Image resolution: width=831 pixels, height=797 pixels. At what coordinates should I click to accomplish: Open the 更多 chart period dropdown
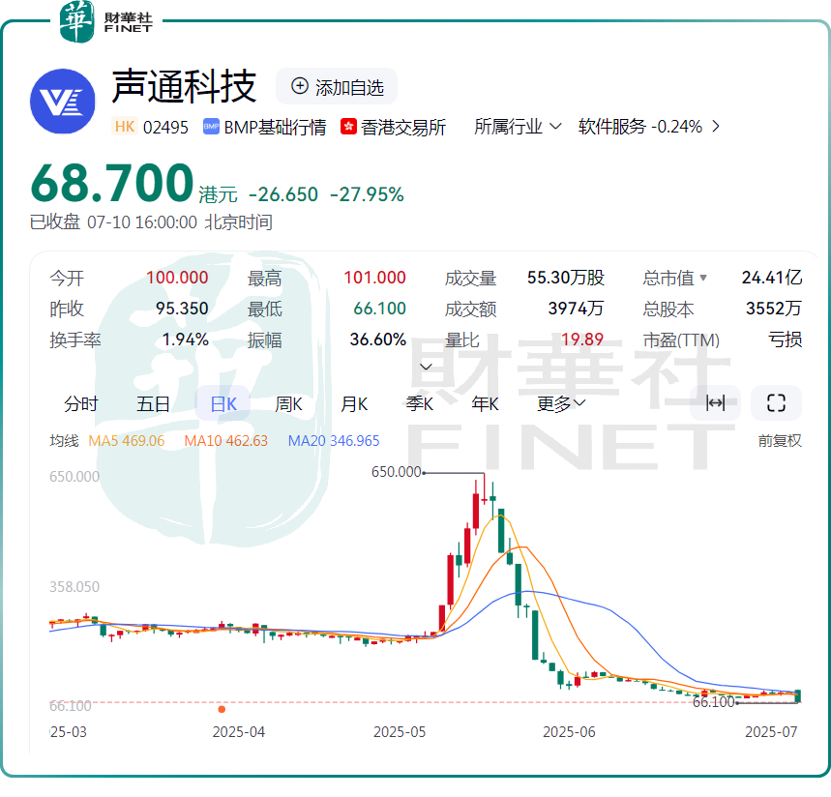click(x=561, y=403)
